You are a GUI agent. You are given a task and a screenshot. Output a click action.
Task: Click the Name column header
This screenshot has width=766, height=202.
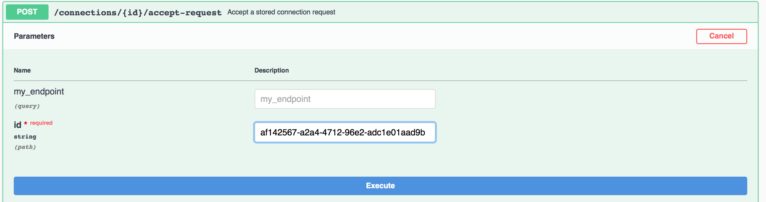22,70
